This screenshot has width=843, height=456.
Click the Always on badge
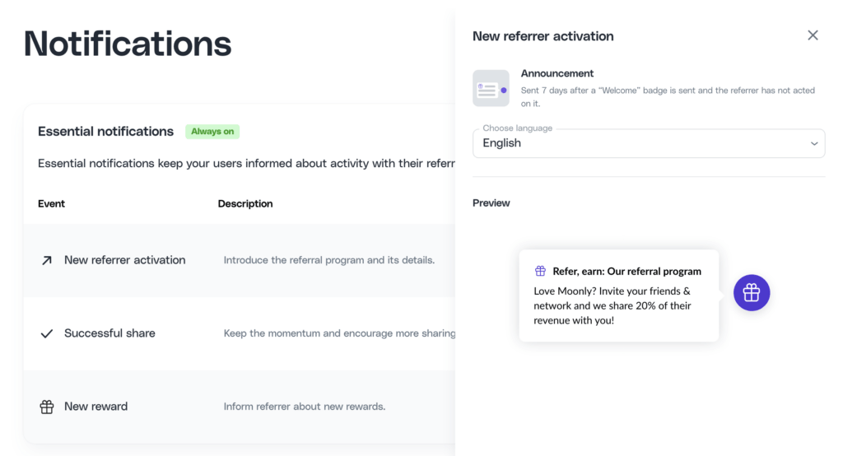pos(212,132)
